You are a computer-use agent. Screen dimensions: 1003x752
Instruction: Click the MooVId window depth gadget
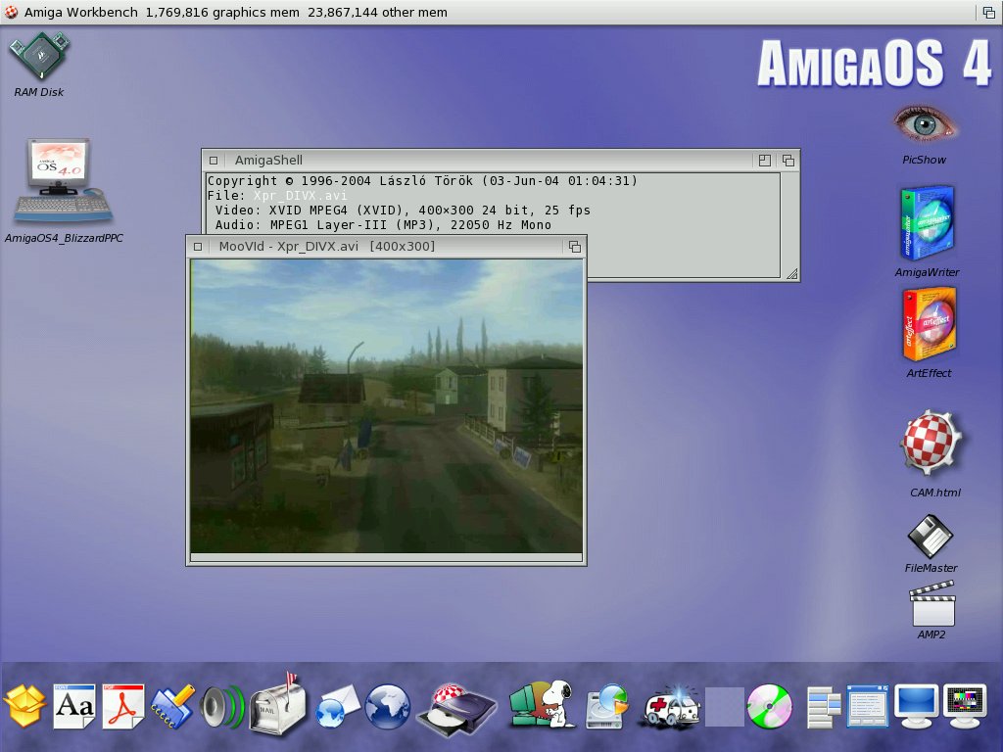(x=574, y=247)
